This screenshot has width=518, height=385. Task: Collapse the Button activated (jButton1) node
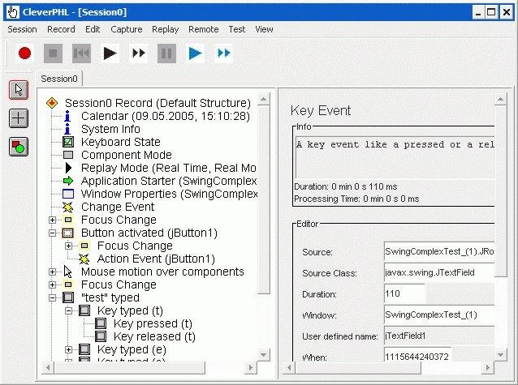[52, 233]
